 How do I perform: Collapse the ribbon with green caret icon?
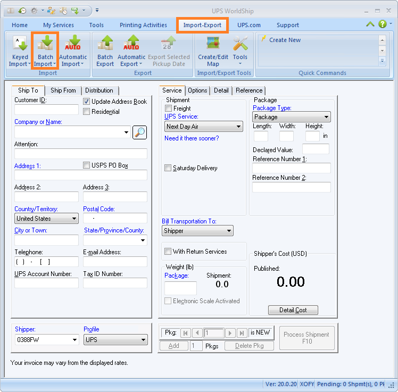370,24
